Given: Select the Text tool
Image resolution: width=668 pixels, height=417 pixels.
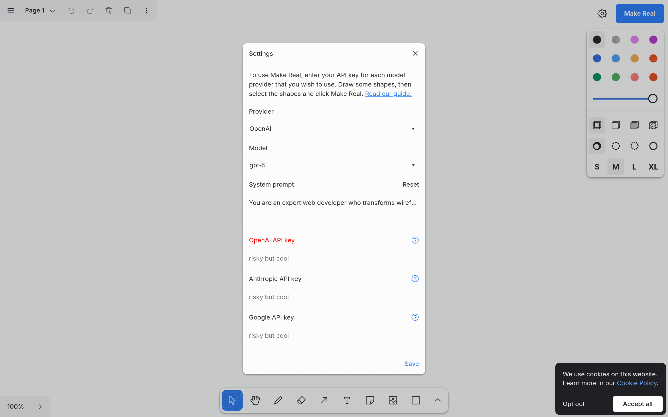Looking at the screenshot, I should tap(347, 400).
